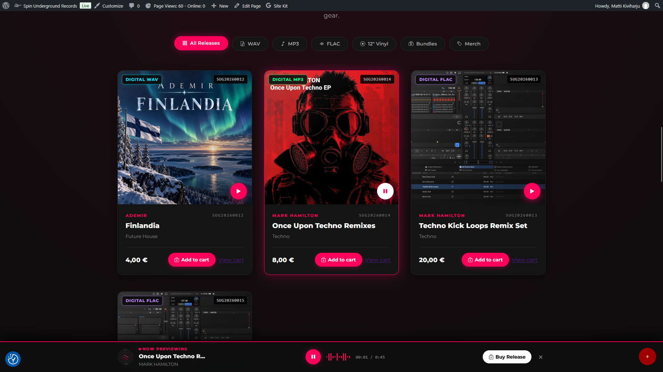Open the WordPress logo menu

(6, 6)
